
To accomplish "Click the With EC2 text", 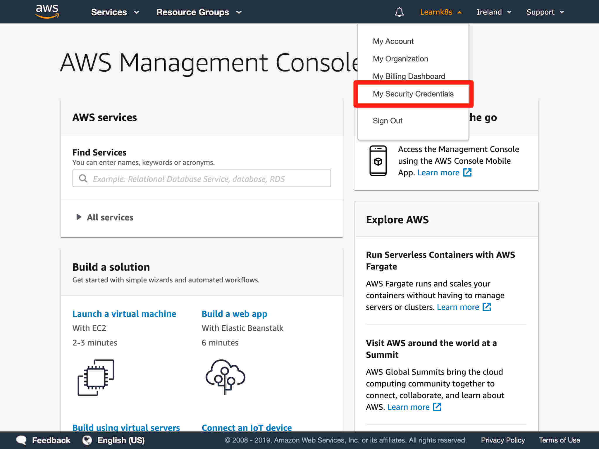I will coord(89,328).
